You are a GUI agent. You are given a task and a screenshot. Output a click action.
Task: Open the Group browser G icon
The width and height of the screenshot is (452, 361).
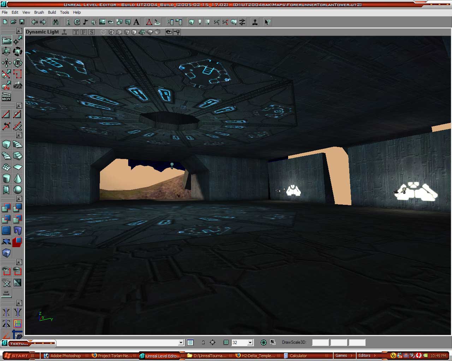(x=77, y=22)
